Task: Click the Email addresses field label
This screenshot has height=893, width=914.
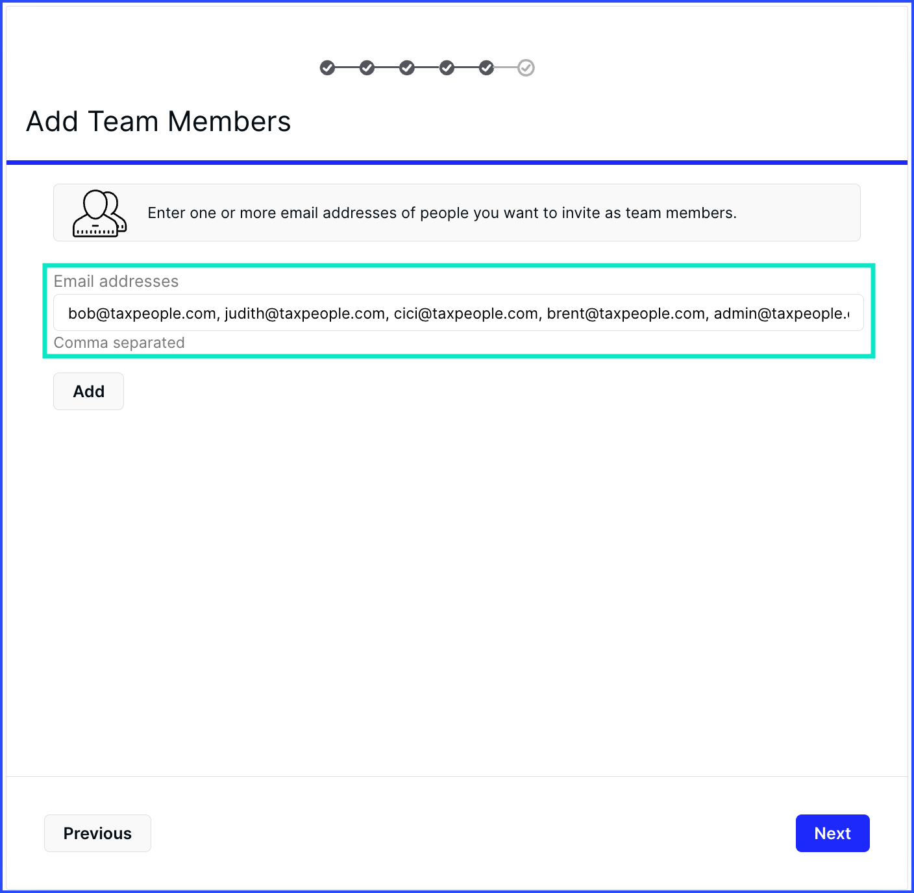Action: [x=116, y=281]
